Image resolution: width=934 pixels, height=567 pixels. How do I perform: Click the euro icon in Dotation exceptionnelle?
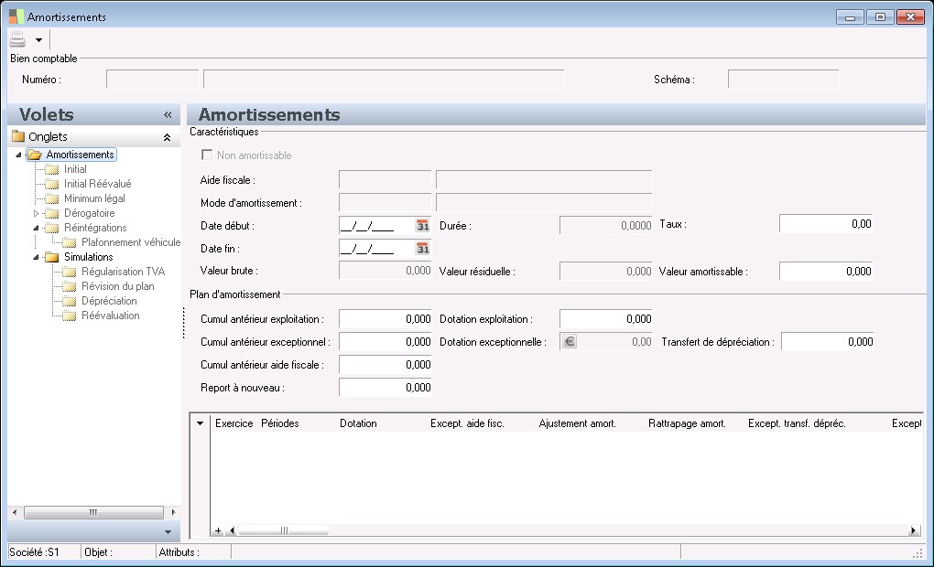click(x=570, y=342)
